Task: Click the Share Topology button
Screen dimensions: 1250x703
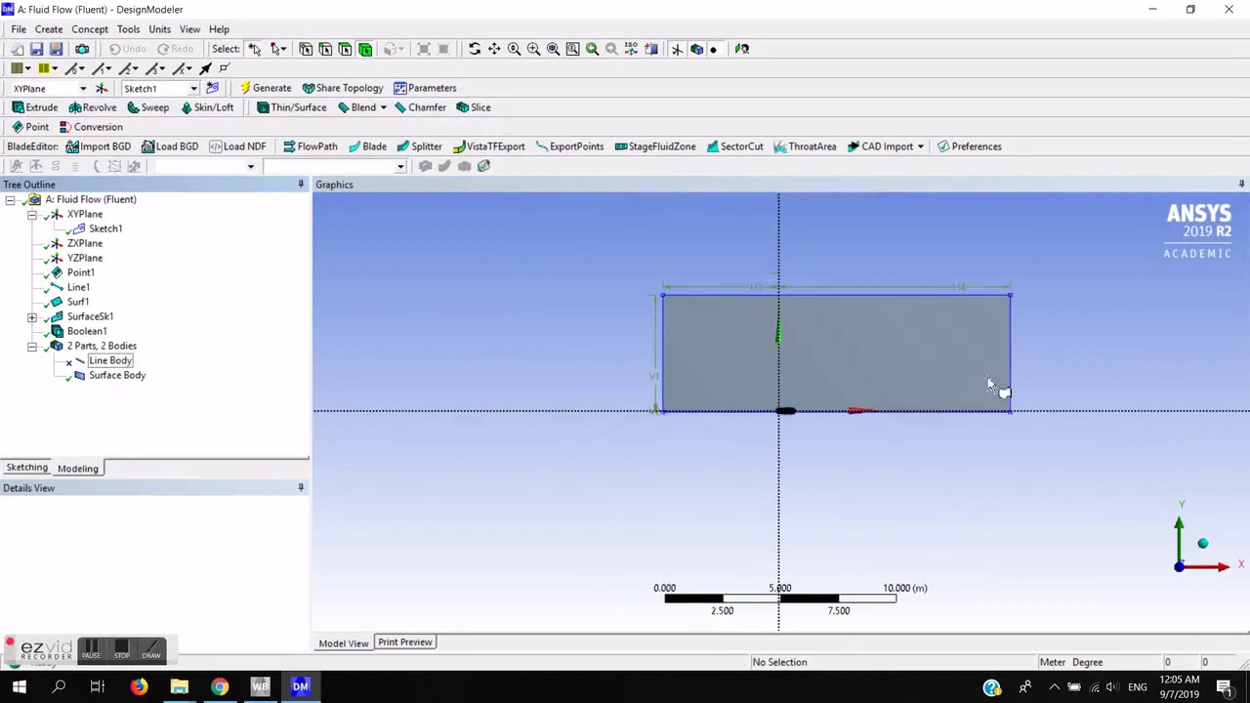Action: (x=342, y=88)
